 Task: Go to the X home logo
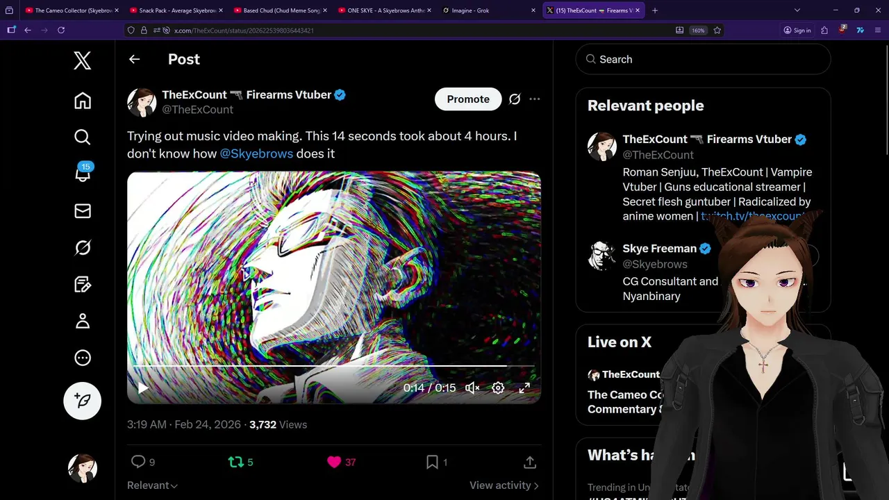pyautogui.click(x=83, y=60)
